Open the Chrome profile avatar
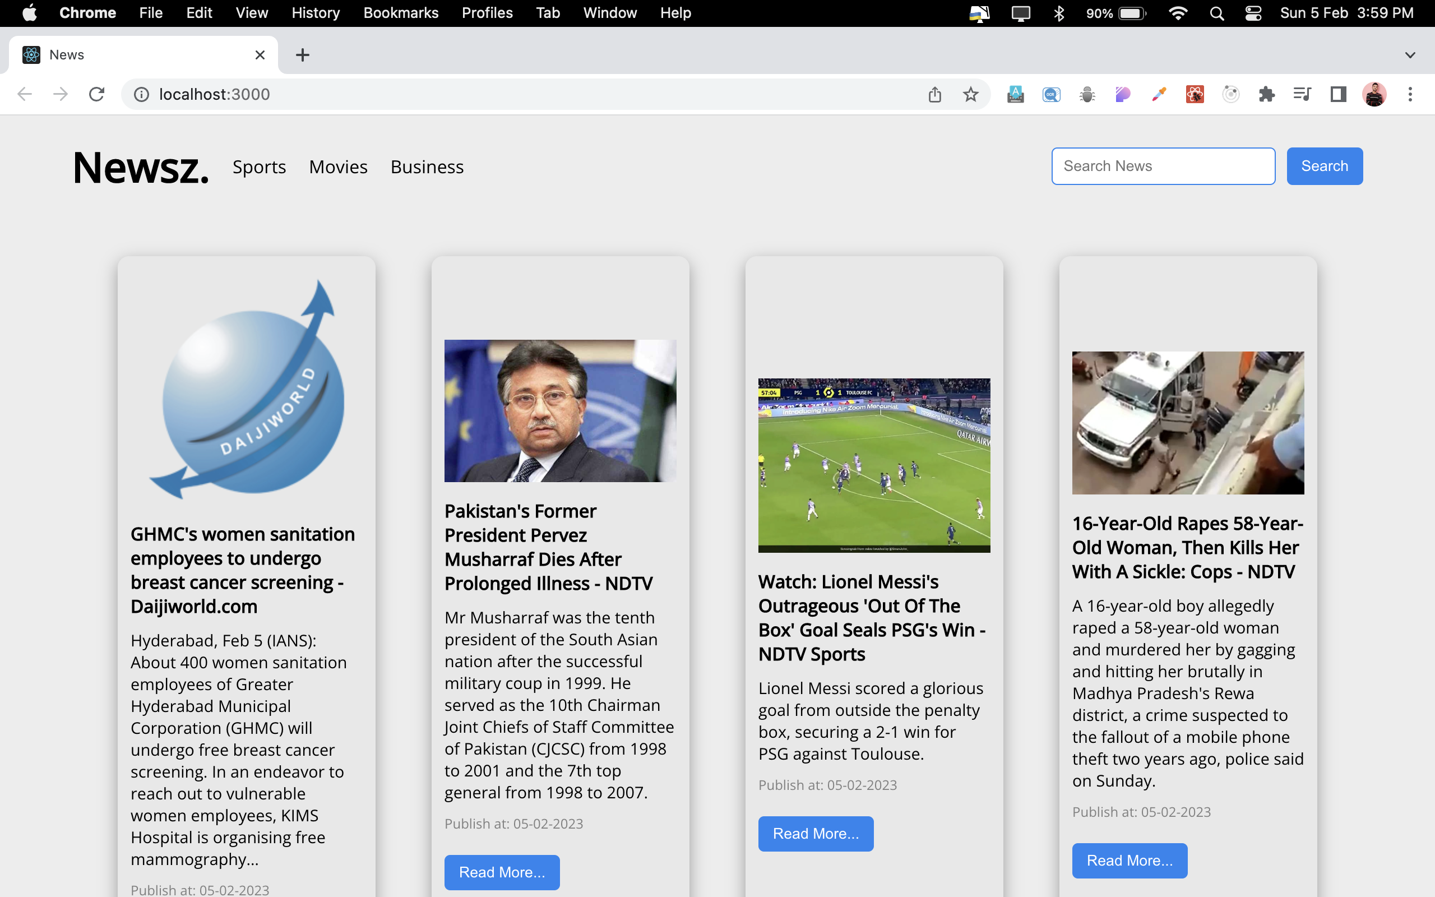The height and width of the screenshot is (897, 1435). tap(1374, 94)
